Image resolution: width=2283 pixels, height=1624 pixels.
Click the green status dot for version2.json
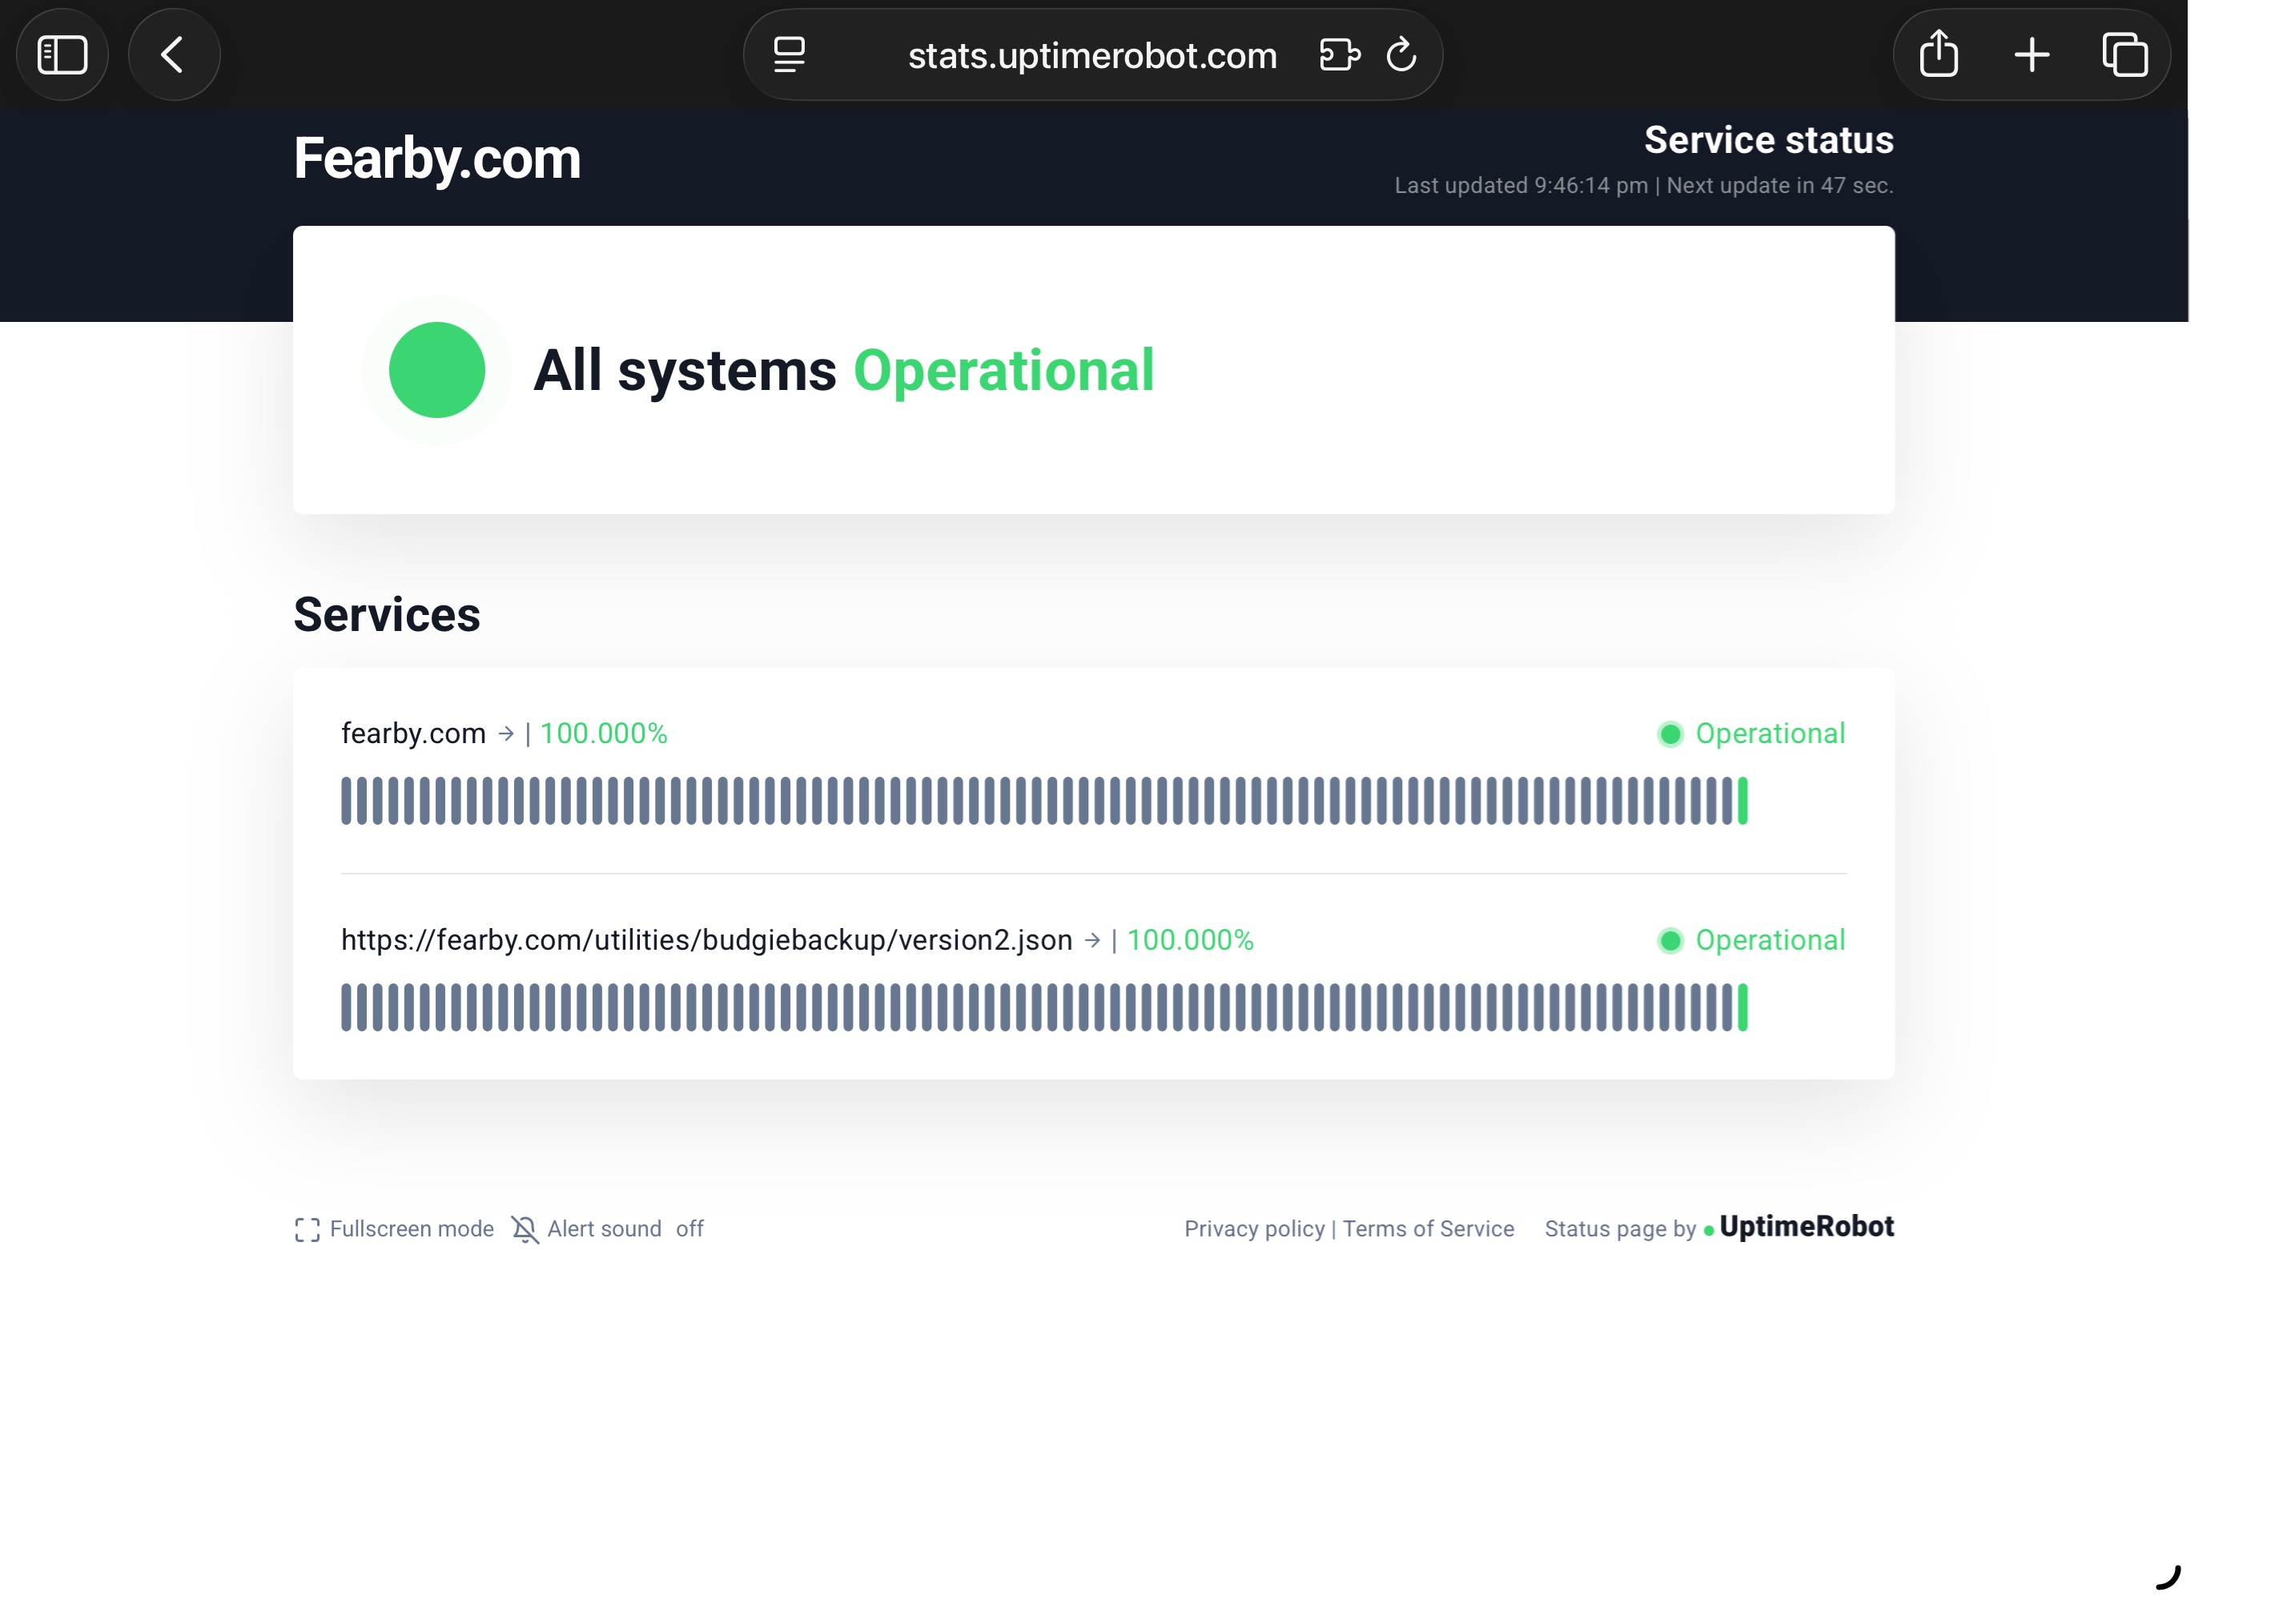click(1670, 941)
